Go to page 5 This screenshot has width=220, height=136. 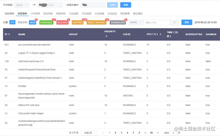point(133,133)
